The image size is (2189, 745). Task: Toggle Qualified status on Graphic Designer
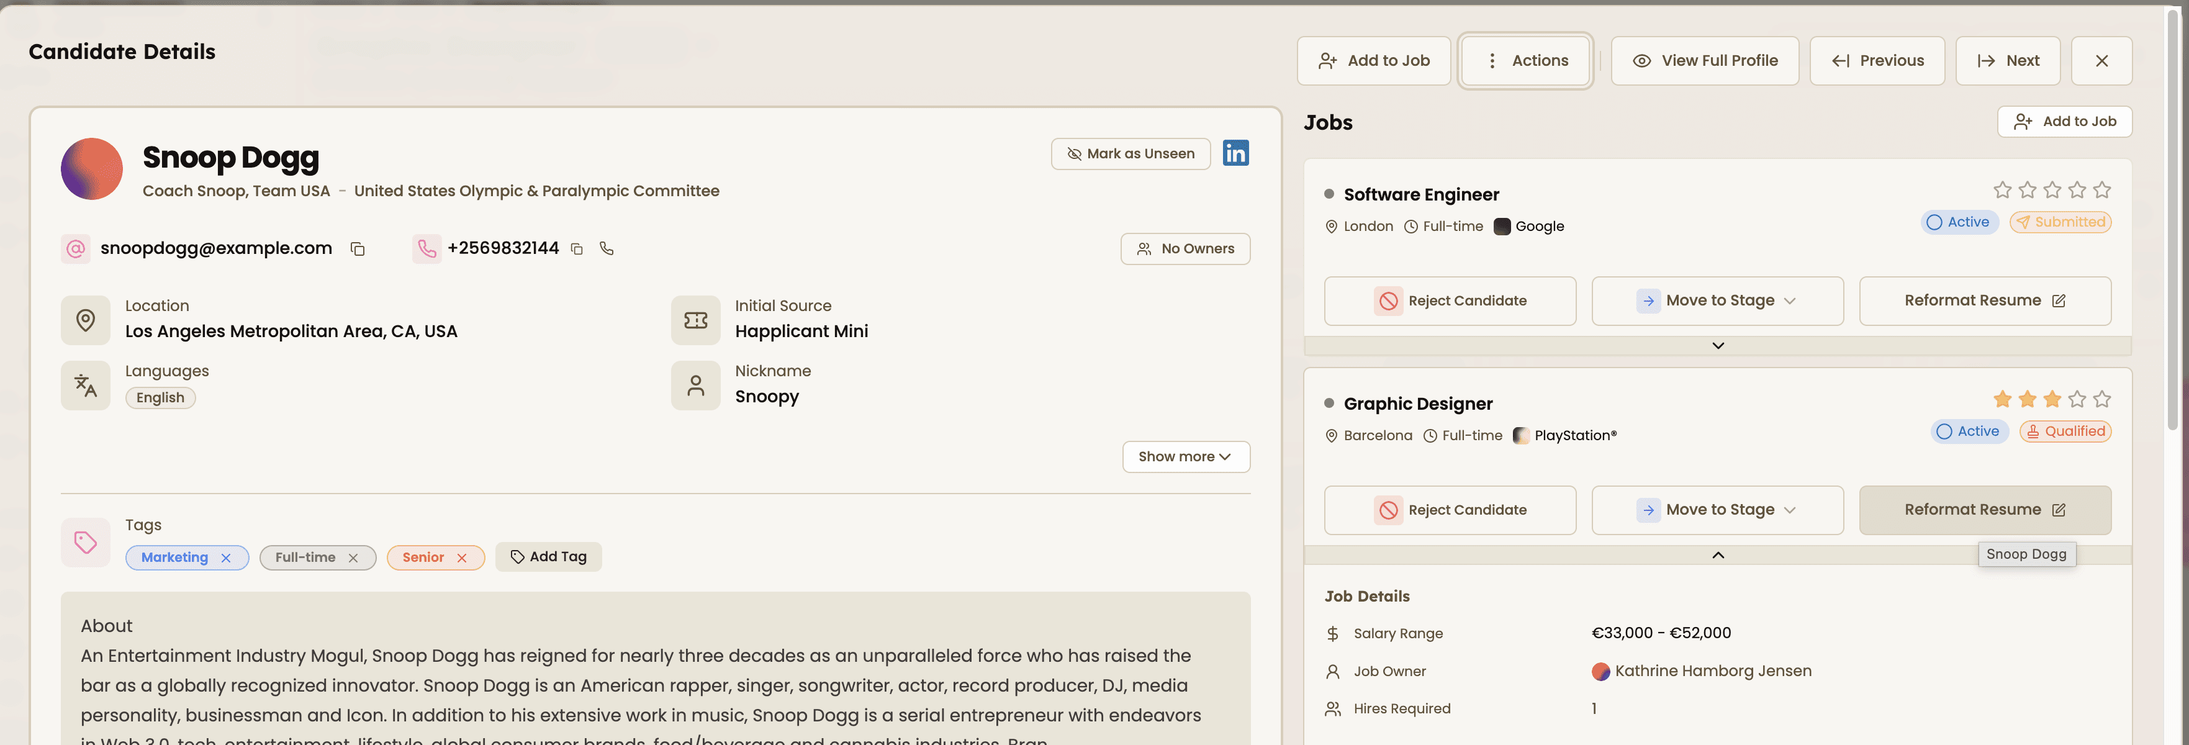(2066, 431)
